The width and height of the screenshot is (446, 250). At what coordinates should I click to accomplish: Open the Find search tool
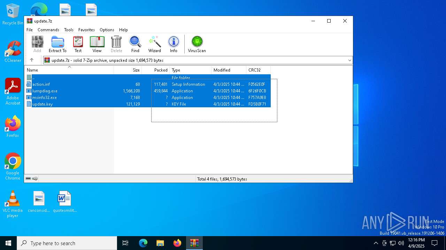pos(135,44)
